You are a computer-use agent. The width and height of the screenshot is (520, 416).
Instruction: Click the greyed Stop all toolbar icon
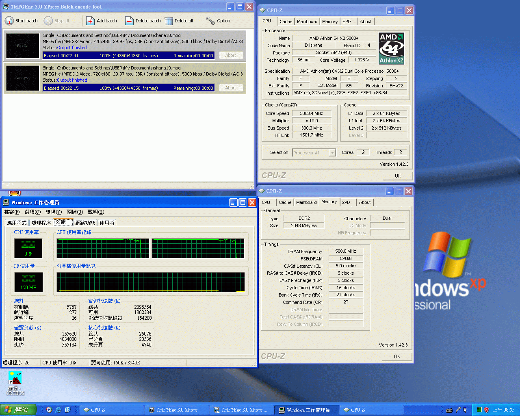(48, 21)
